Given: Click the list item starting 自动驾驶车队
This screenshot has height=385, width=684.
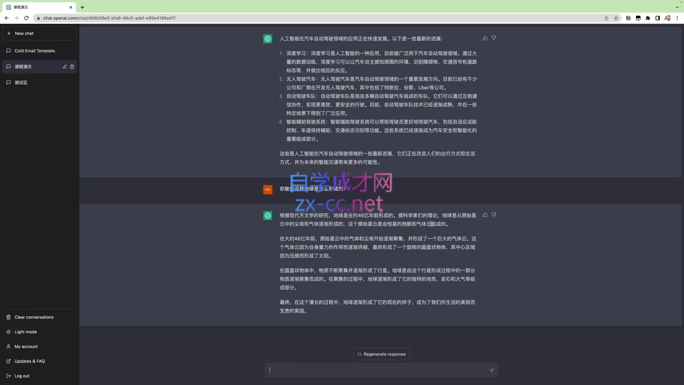Looking at the screenshot, I should [382, 105].
